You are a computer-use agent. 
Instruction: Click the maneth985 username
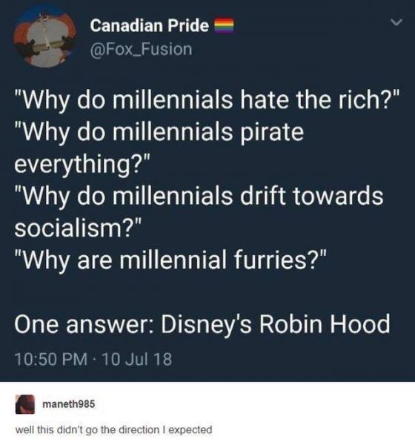coord(69,404)
